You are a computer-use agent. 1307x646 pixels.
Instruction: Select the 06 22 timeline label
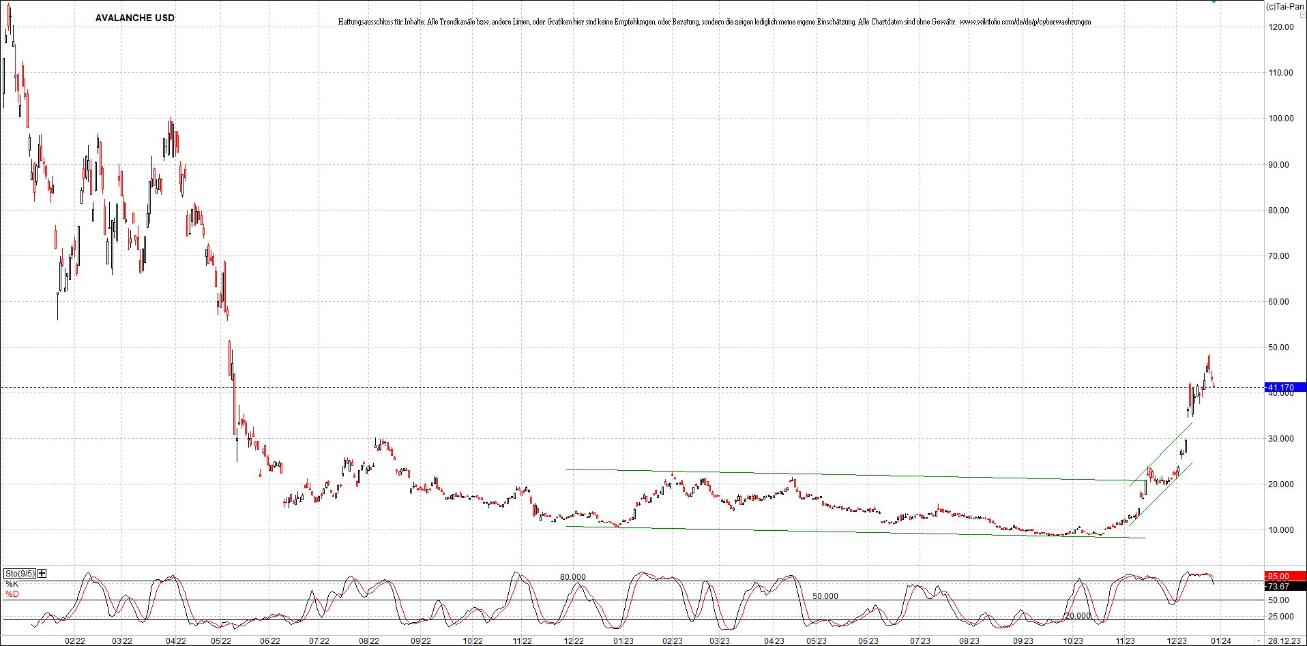(269, 641)
